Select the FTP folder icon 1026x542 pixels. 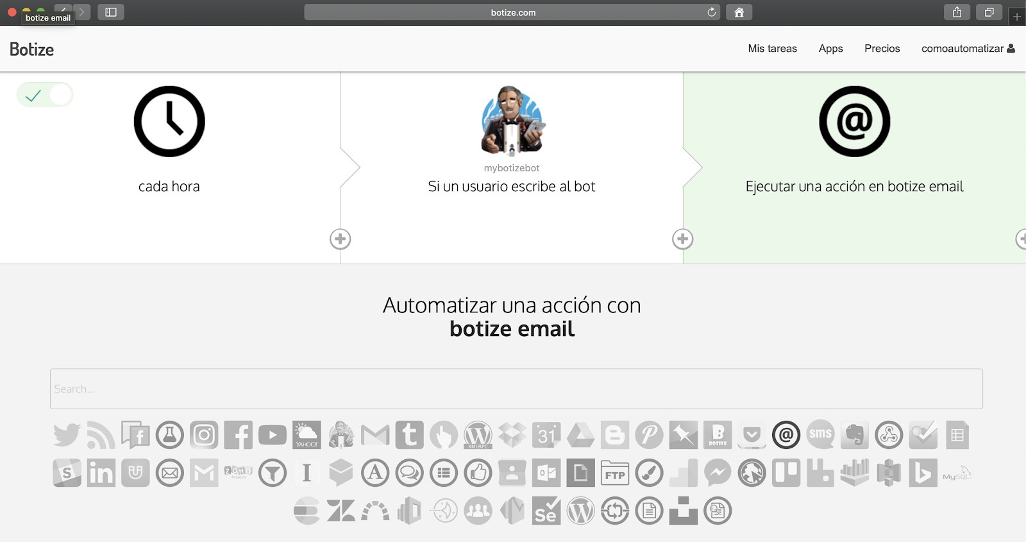pos(615,473)
